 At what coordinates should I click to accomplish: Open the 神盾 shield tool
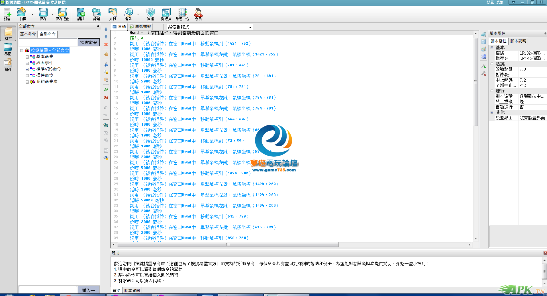tap(150, 14)
